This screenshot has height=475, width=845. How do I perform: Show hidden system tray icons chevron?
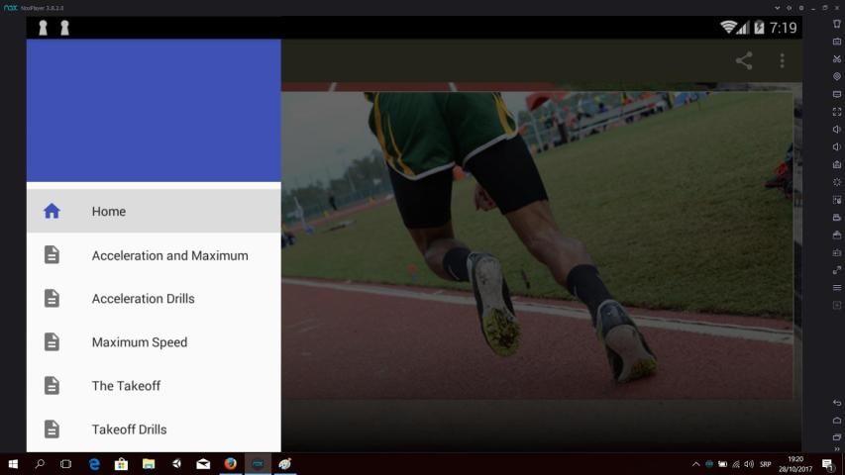695,464
